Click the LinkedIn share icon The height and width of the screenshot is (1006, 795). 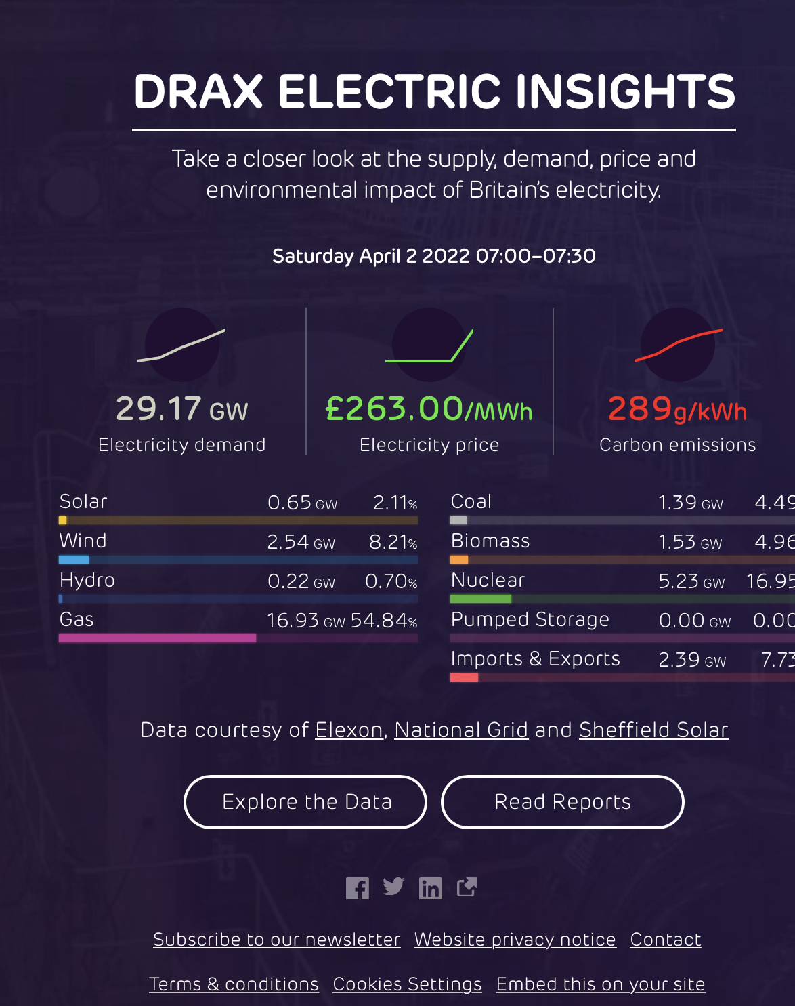pyautogui.click(x=430, y=887)
